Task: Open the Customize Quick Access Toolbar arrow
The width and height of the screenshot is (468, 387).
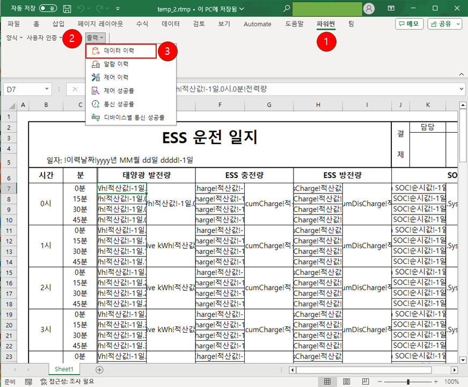Action: [x=118, y=9]
